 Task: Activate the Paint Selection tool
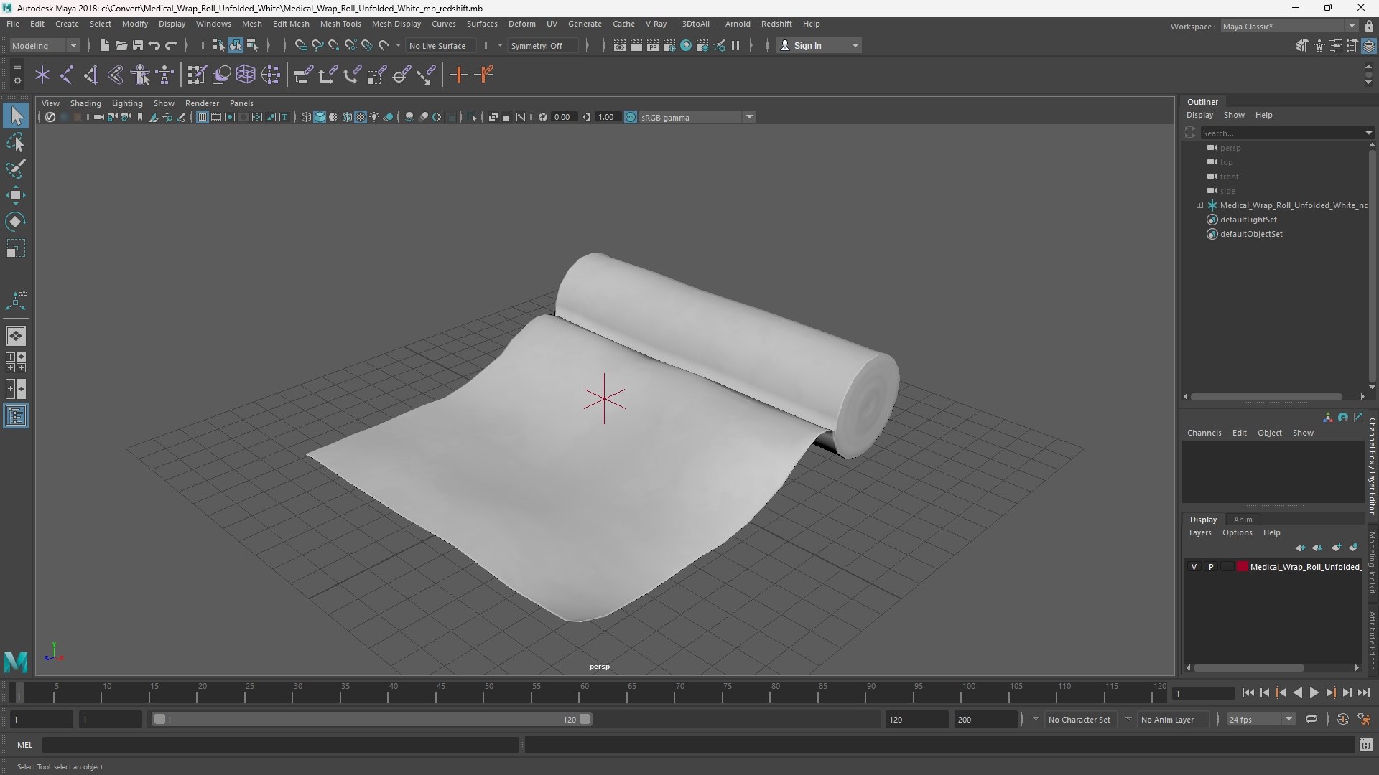point(16,169)
